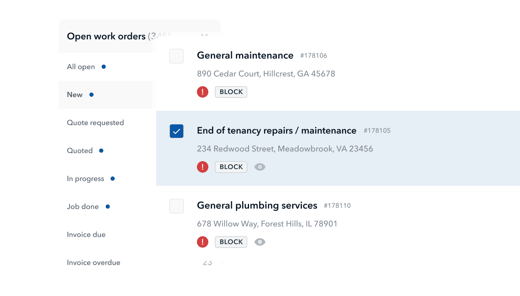Screen dimensions: 520x296
Task: Open End of tenancy repairs / maintenance title
Action: tap(277, 131)
